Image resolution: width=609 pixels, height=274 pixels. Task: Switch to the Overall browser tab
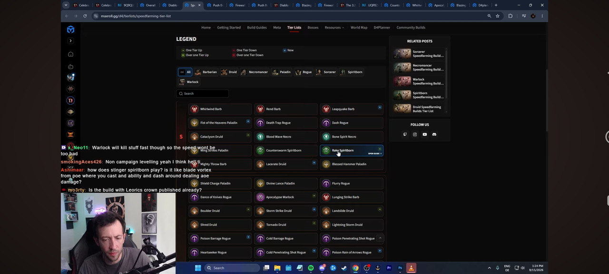point(148,5)
